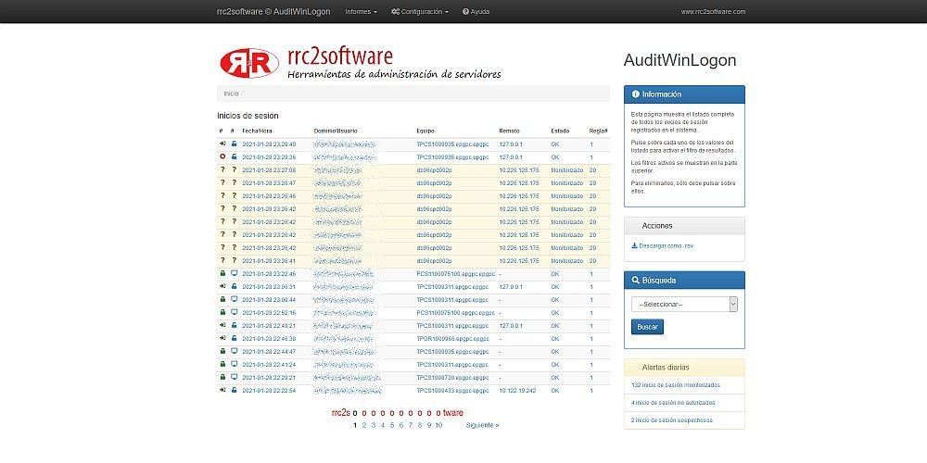Click rule 20 in the 23:26:46 row
This screenshot has height=463, width=927.
(592, 196)
